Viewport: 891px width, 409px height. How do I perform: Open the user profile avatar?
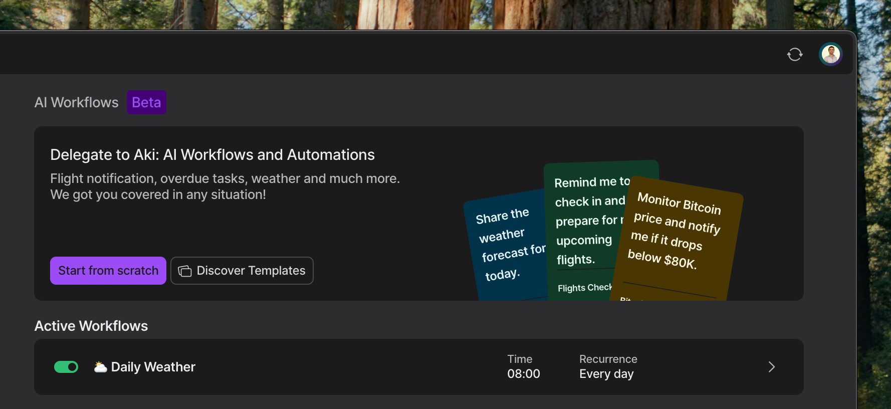click(x=831, y=54)
